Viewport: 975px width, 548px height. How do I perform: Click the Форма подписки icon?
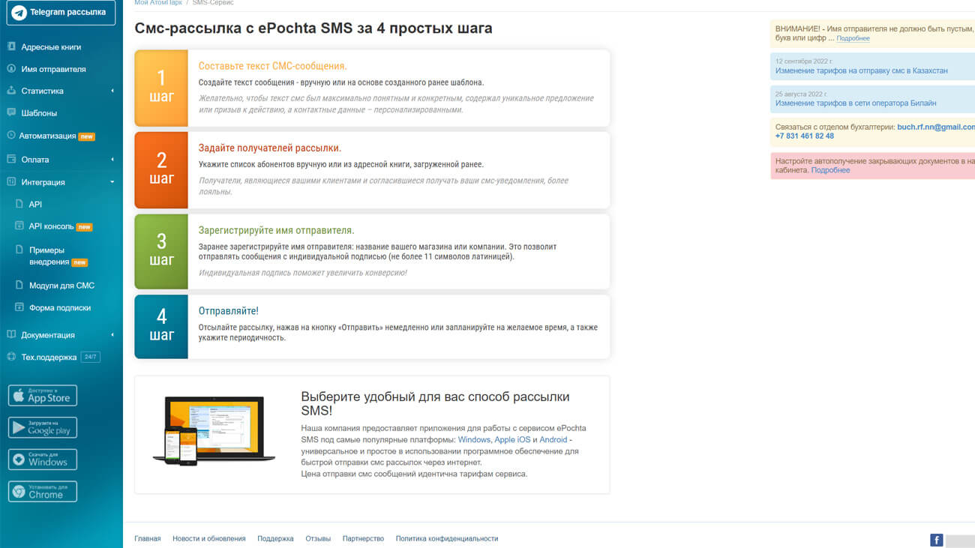pyautogui.click(x=20, y=307)
